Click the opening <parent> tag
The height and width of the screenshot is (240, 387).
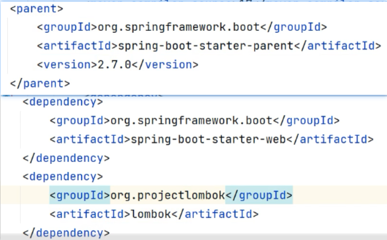[x=37, y=9]
